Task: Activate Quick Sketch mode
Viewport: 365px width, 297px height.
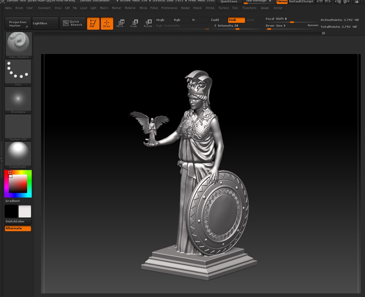Action: [72, 23]
